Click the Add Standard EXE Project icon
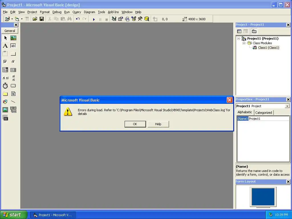 (x=7, y=19)
